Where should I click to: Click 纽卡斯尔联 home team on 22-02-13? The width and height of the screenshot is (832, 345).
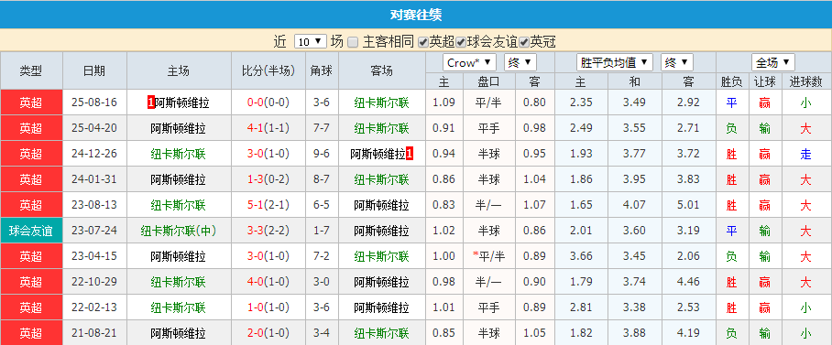pos(179,307)
